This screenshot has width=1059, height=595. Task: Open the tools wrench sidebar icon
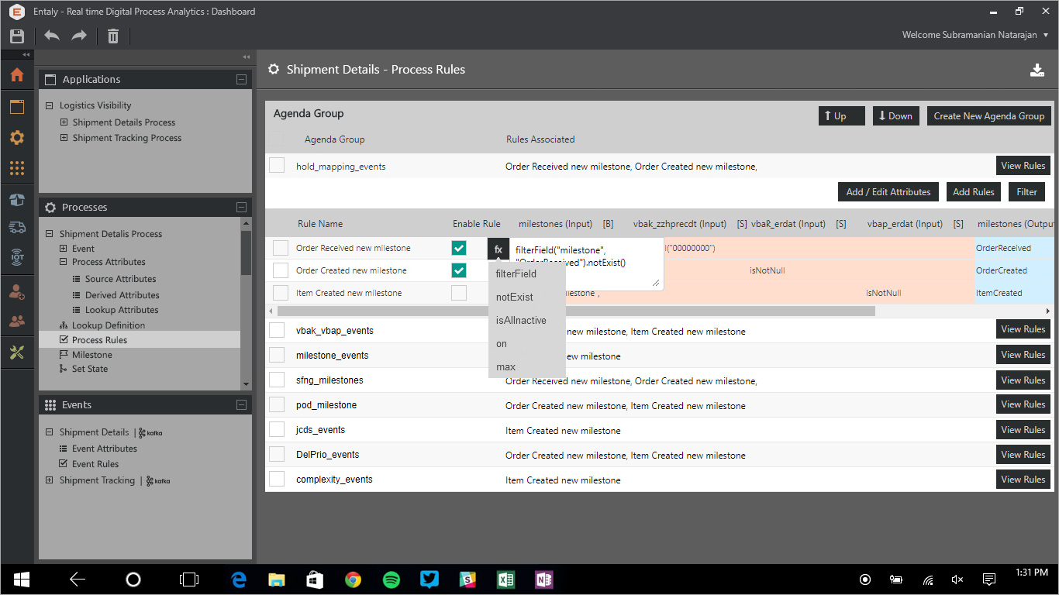tap(17, 353)
